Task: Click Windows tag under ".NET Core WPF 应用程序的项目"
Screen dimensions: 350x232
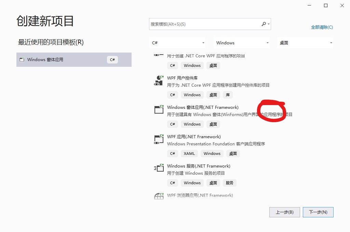Action: (x=192, y=66)
